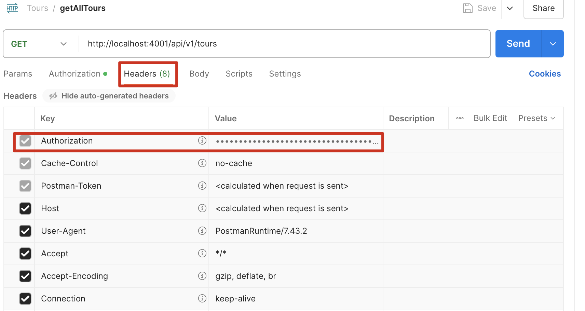Click the info icon beside Cache-Control
The height and width of the screenshot is (311, 585).
click(202, 163)
